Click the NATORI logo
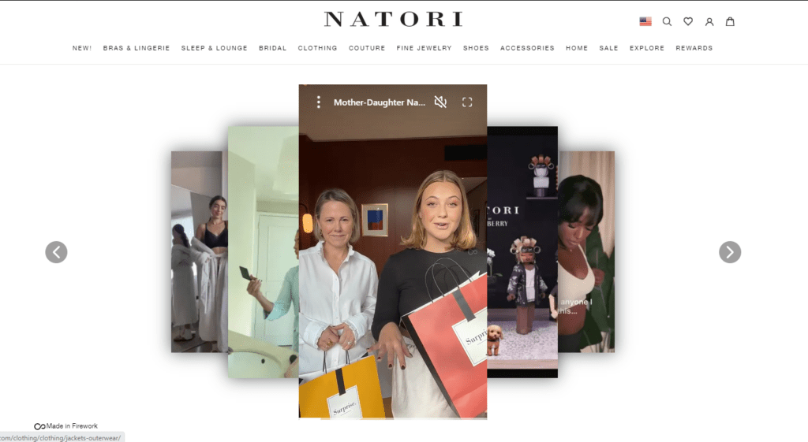The width and height of the screenshot is (808, 442). click(394, 20)
